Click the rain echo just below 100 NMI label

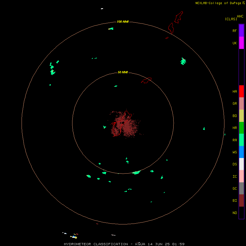[x=111, y=28]
